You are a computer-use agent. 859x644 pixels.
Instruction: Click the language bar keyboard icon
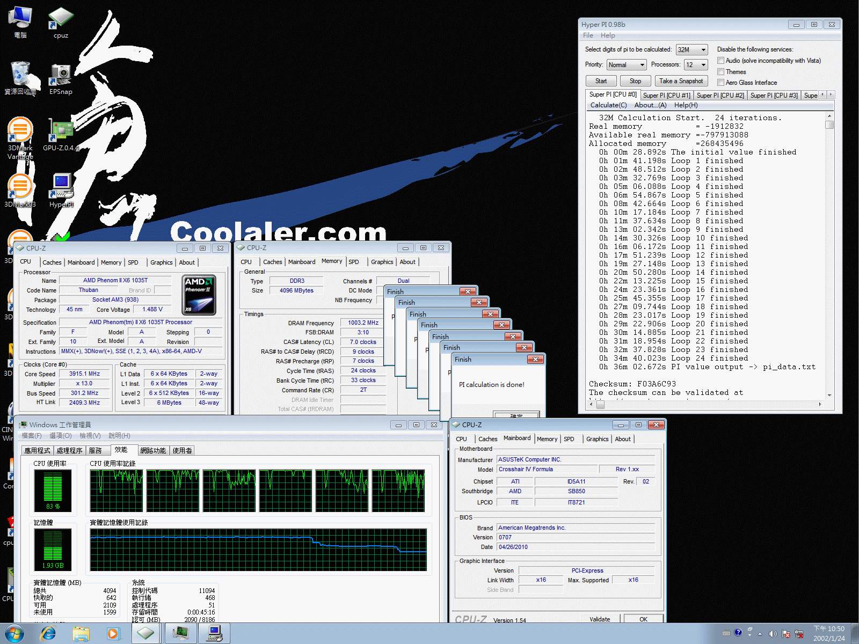click(726, 633)
